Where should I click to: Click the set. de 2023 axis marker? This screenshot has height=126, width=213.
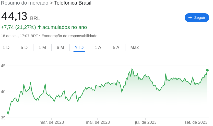[196, 122]
